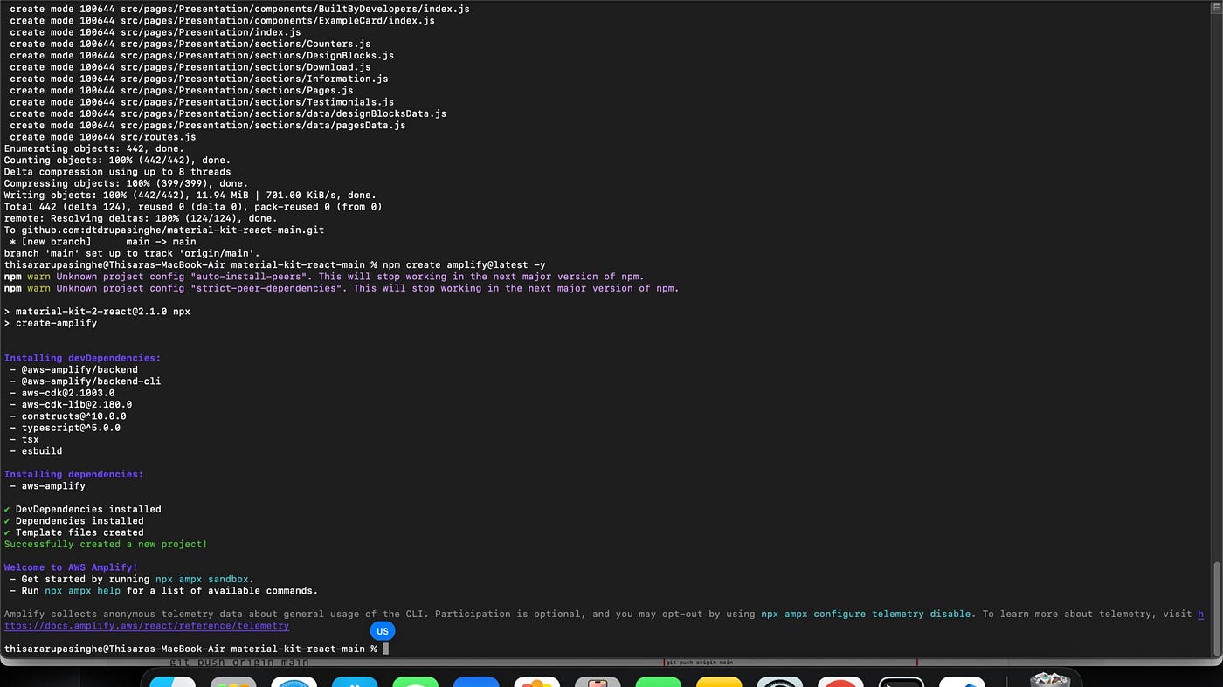1223x687 pixels.
Task: Click the 'Writing objects' 11.94 MiB line
Action: point(190,195)
